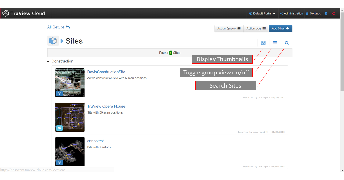Open the TruView Opera House link

tap(106, 106)
